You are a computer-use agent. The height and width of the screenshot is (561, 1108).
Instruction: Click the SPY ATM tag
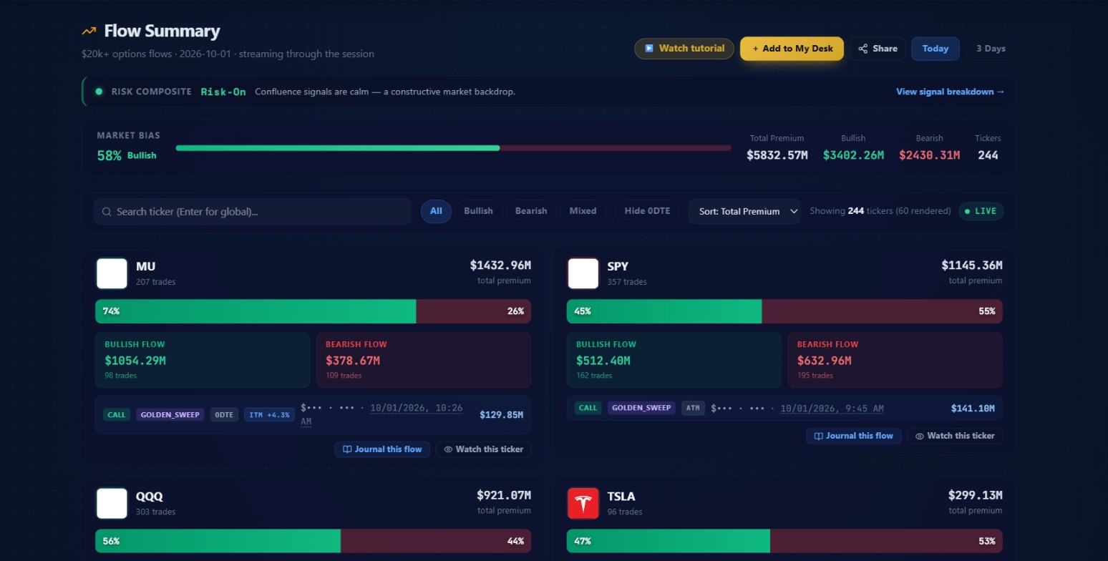pos(693,408)
